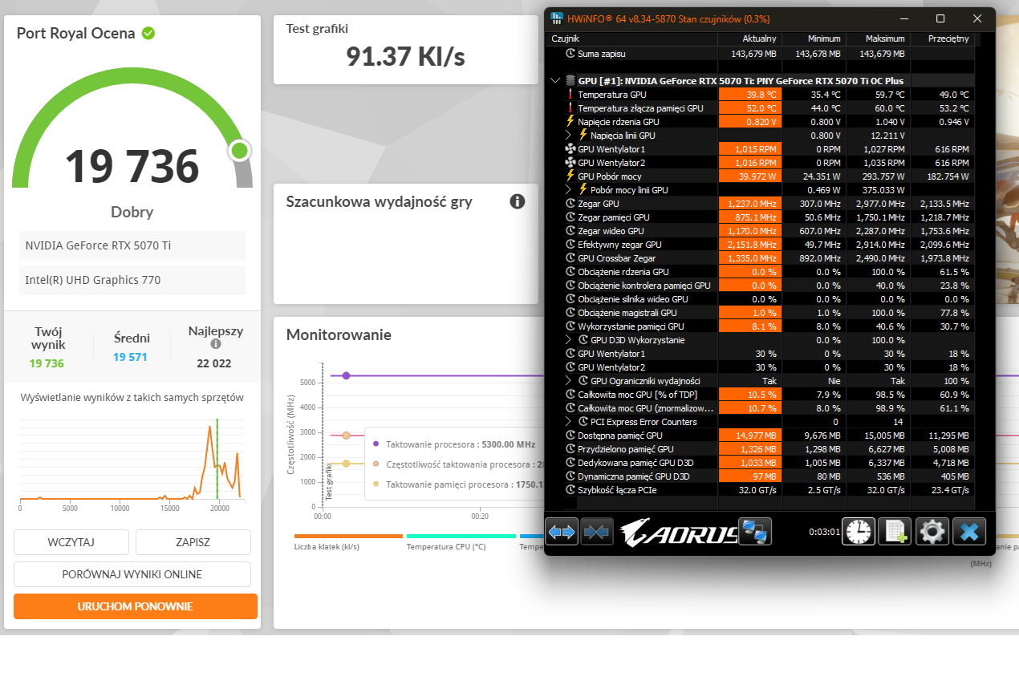1019x693 pixels.
Task: Expand Napięcia linii GPU group
Action: click(569, 136)
